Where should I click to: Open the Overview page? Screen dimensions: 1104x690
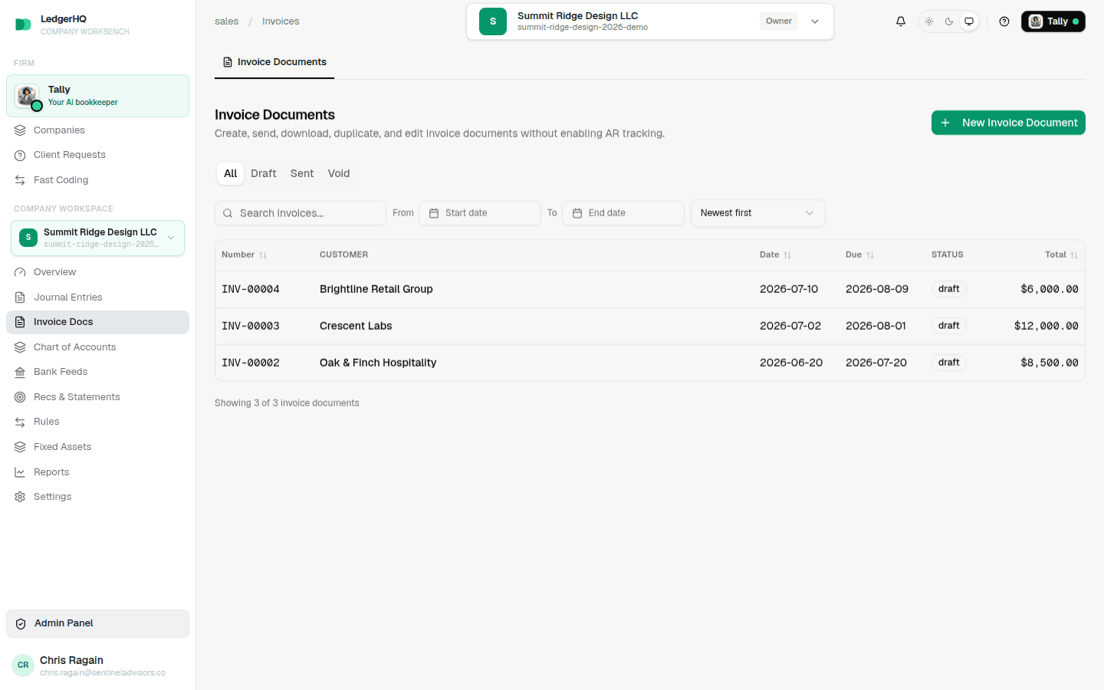coord(97,272)
